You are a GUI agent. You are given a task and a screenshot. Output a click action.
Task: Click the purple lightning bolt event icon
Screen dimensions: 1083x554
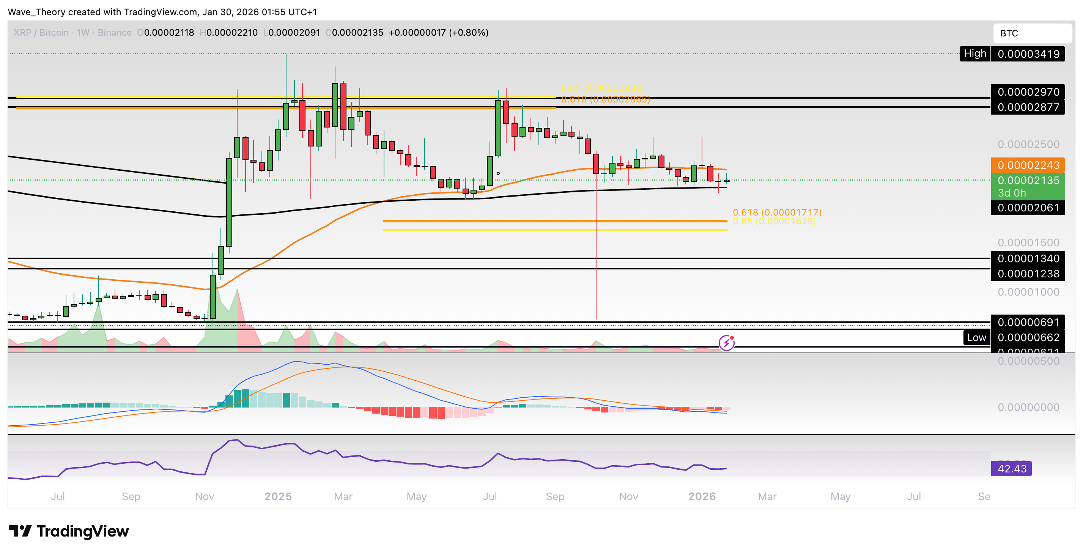click(726, 343)
